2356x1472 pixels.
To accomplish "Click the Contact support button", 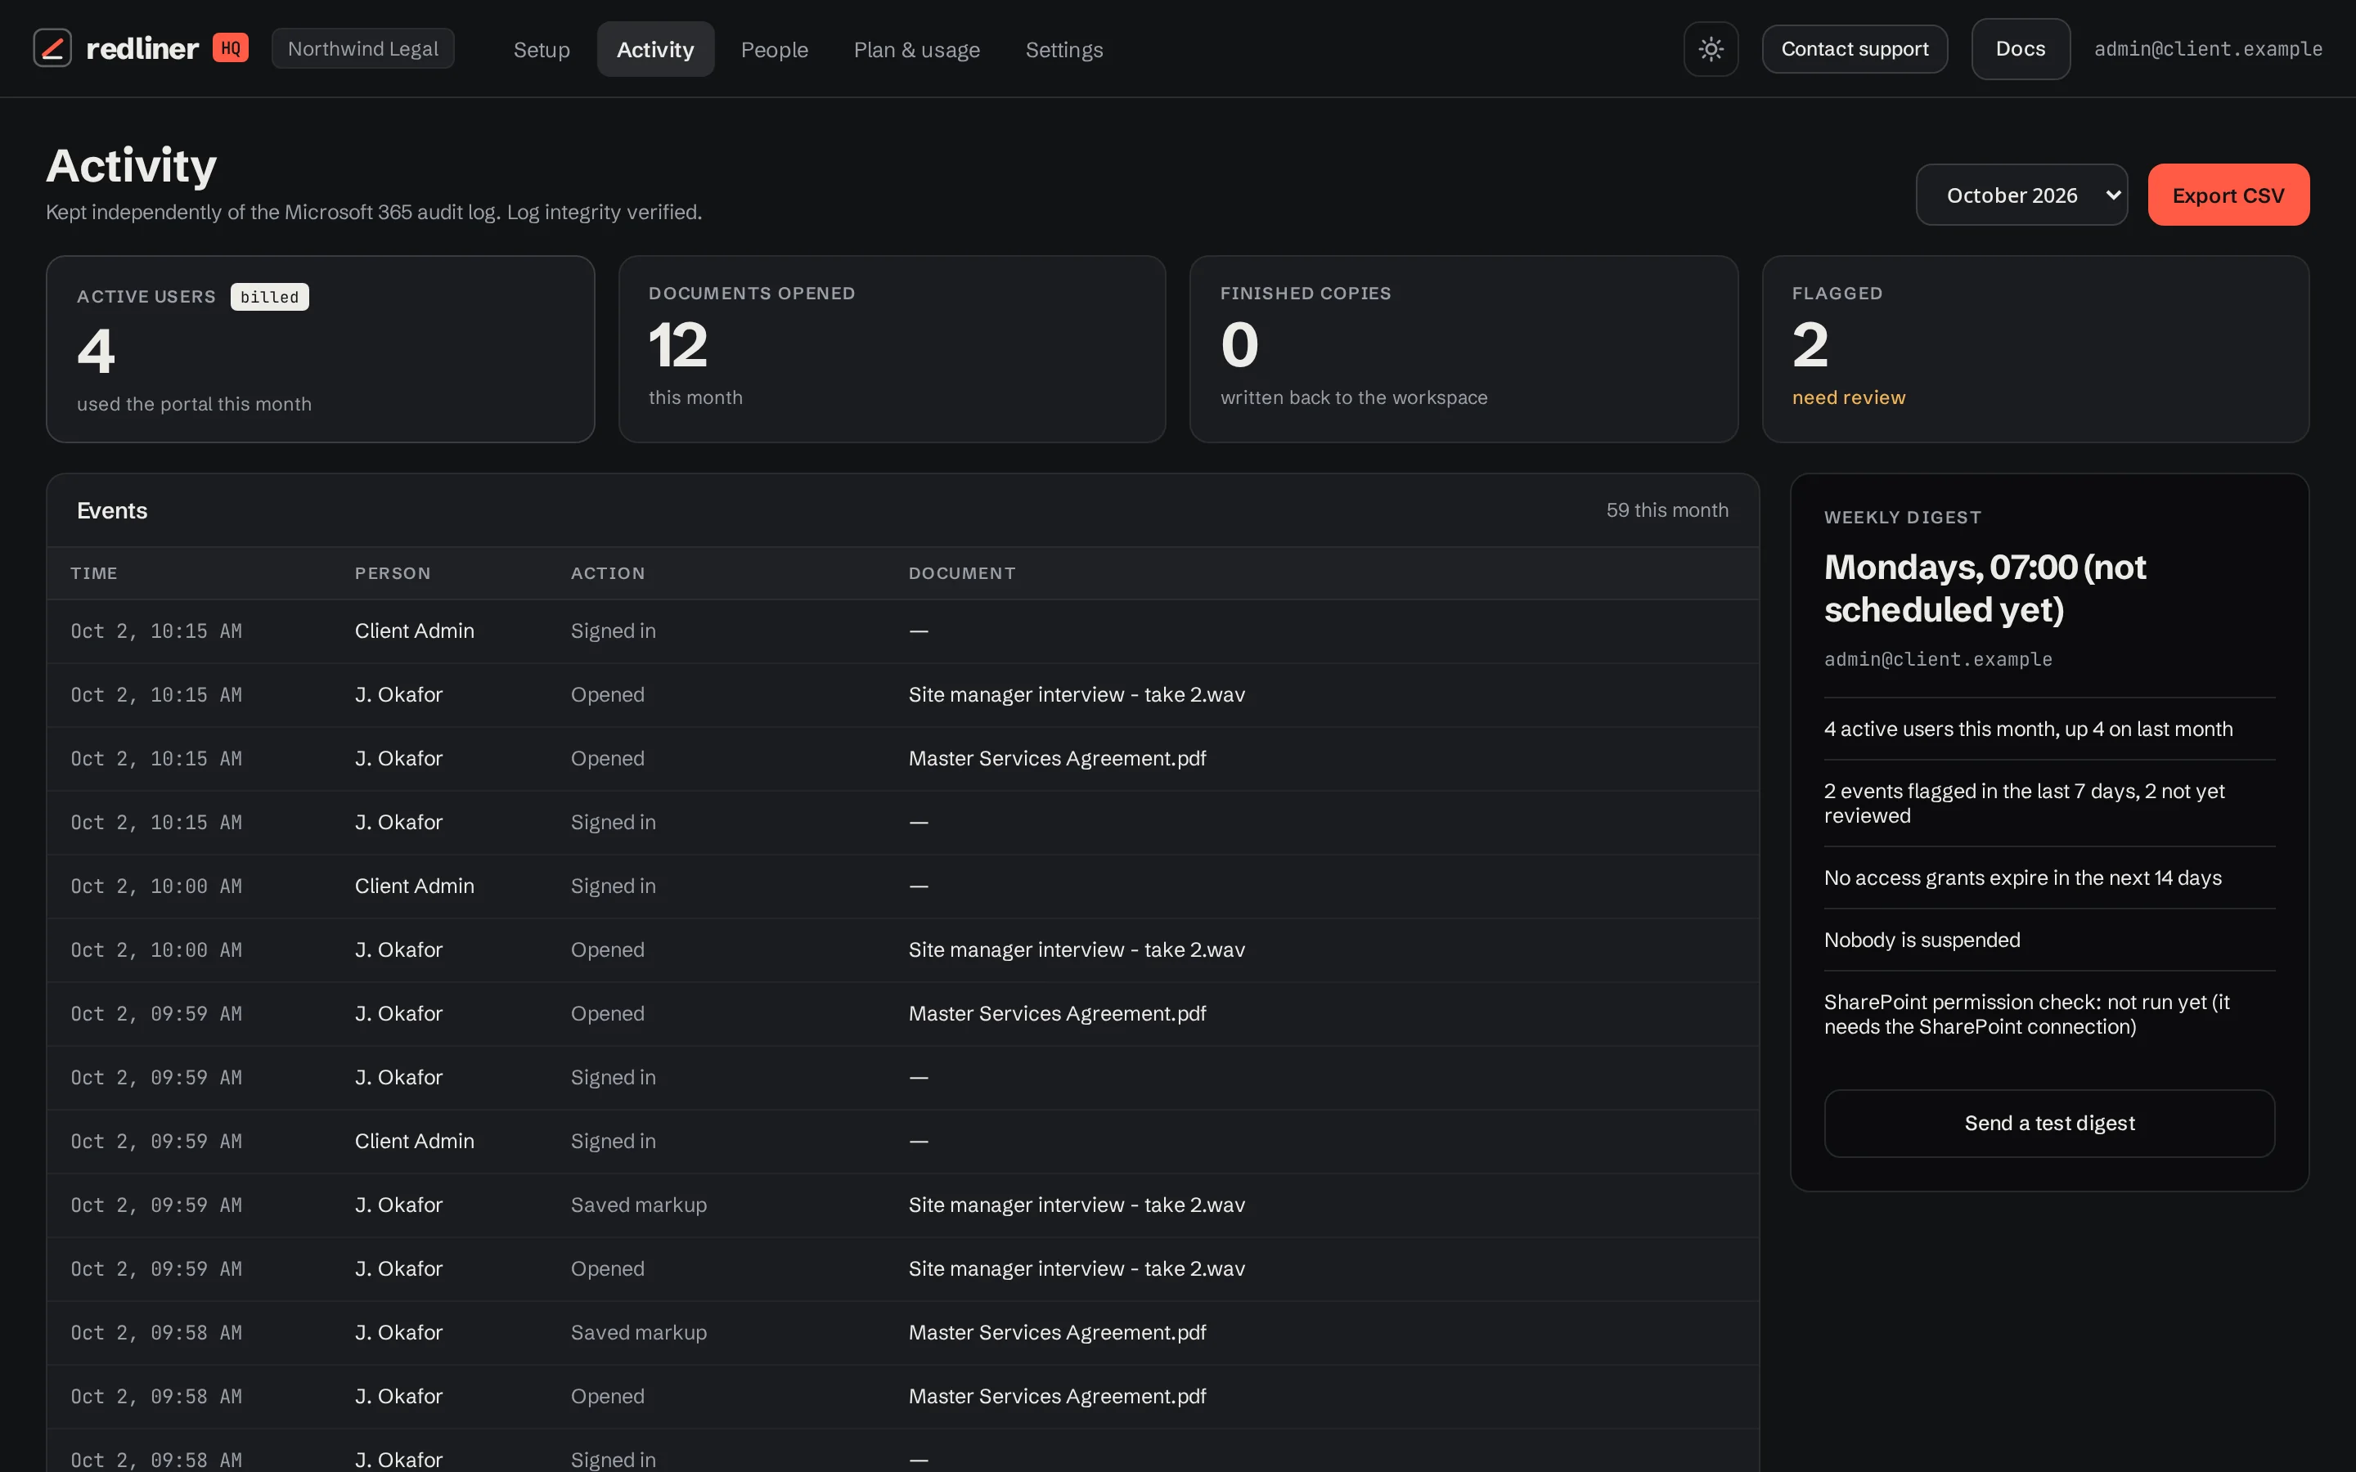I will pyautogui.click(x=1855, y=49).
